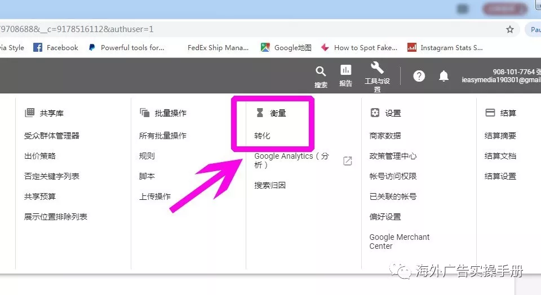Screen dimensions: 541x295
Task: Open 否定关键字列表
Action: click(x=52, y=176)
